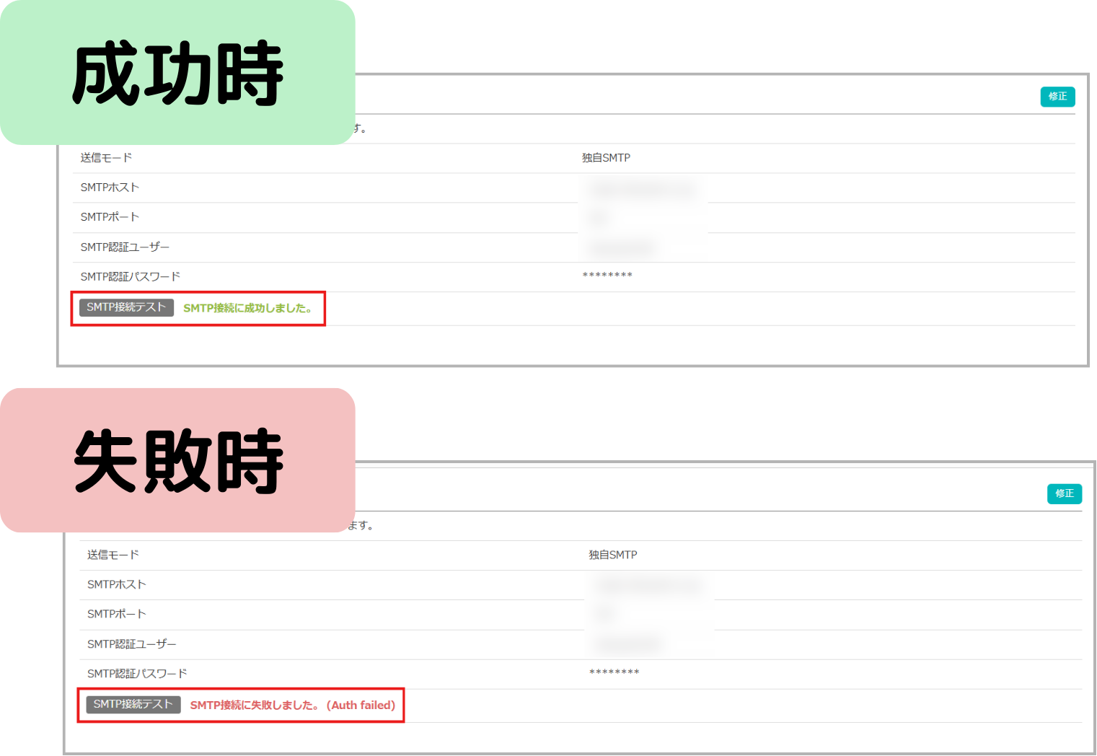Click the SMTPポート label in the success panel

point(110,216)
